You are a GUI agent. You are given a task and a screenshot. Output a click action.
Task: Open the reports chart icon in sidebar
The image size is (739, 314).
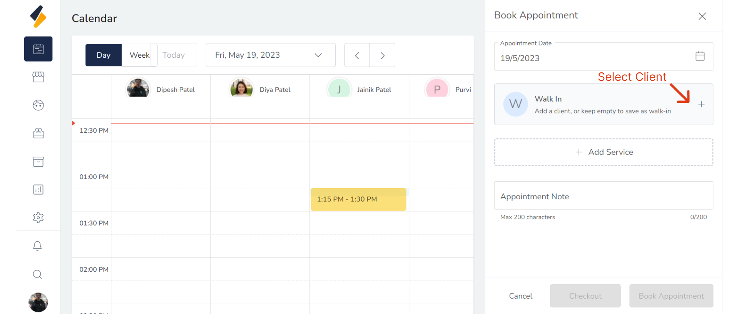[x=38, y=190]
